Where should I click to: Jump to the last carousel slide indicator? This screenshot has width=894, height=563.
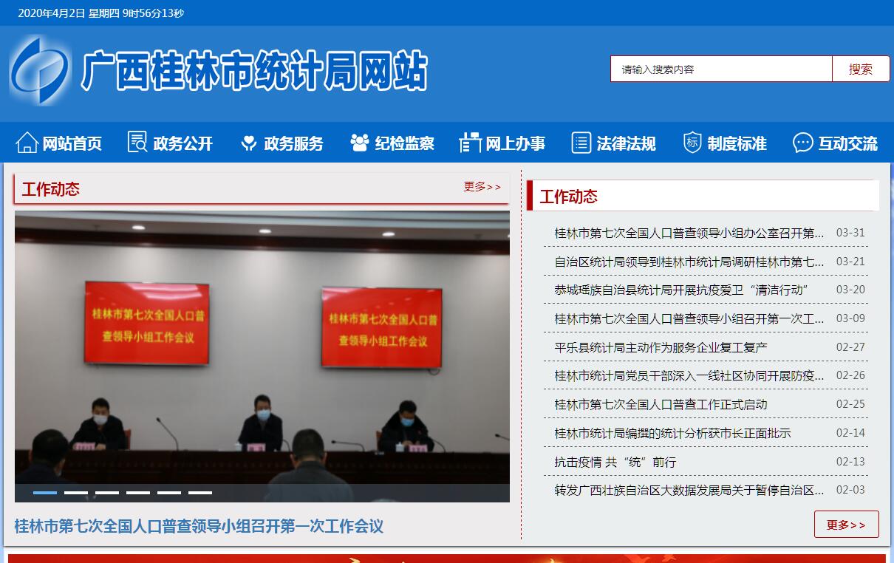200,492
